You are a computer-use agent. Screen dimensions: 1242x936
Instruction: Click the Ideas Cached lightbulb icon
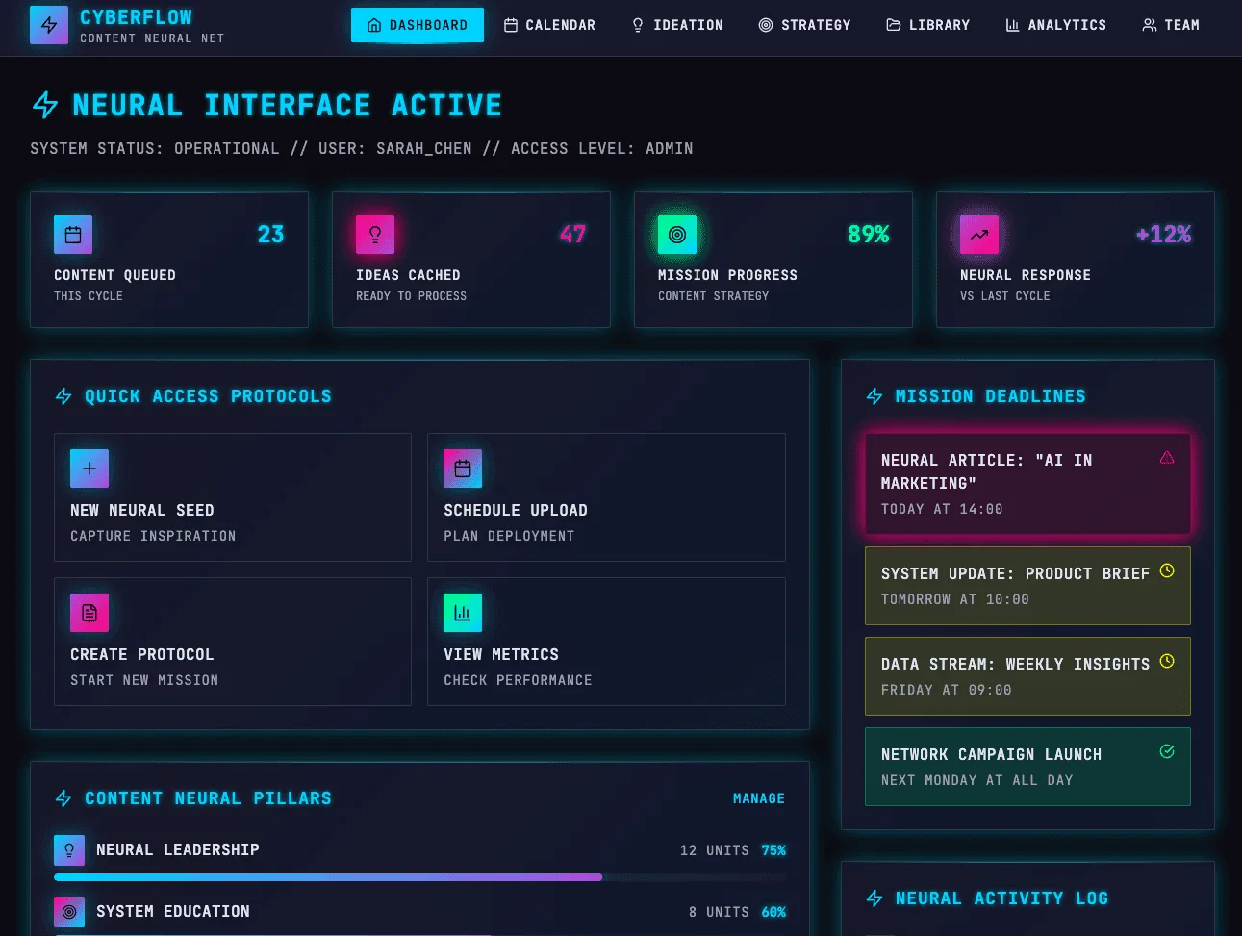(375, 235)
